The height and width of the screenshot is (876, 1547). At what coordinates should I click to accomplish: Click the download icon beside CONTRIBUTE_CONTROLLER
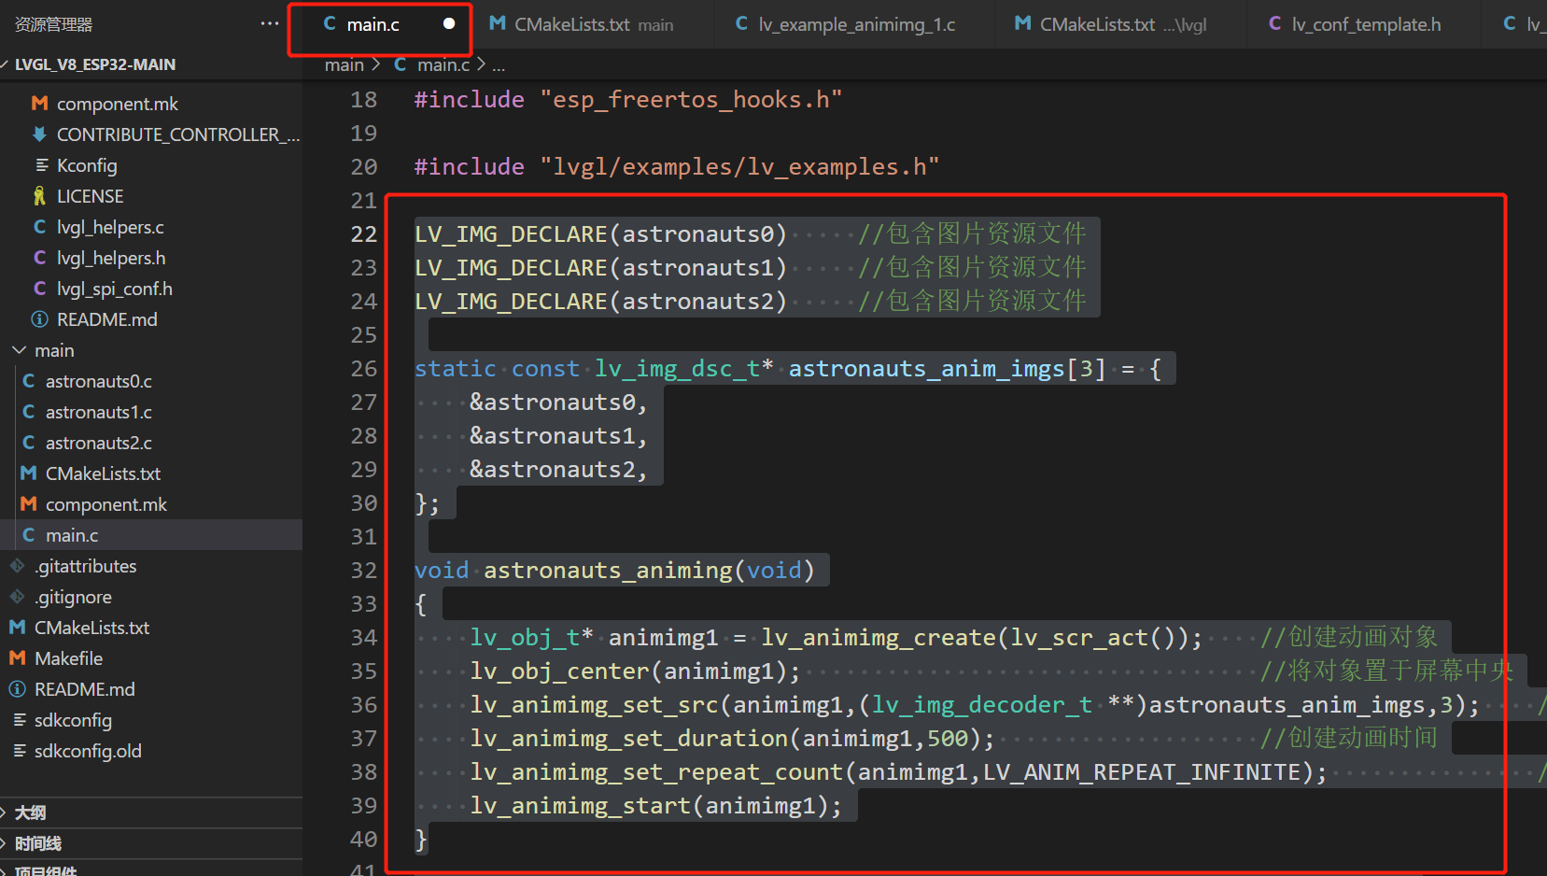[x=38, y=134]
